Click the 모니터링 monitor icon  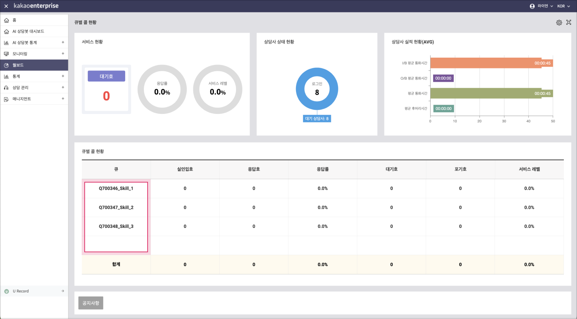click(x=6, y=54)
